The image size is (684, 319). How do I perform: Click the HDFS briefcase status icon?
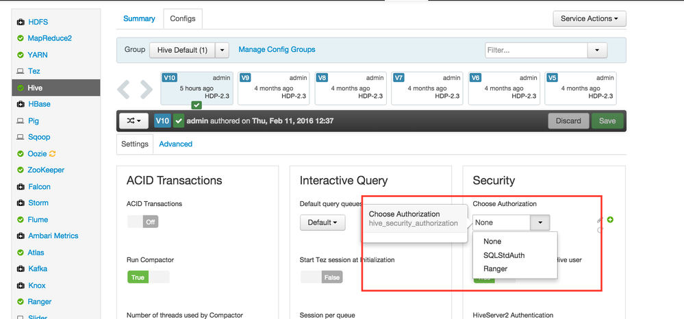click(x=20, y=22)
